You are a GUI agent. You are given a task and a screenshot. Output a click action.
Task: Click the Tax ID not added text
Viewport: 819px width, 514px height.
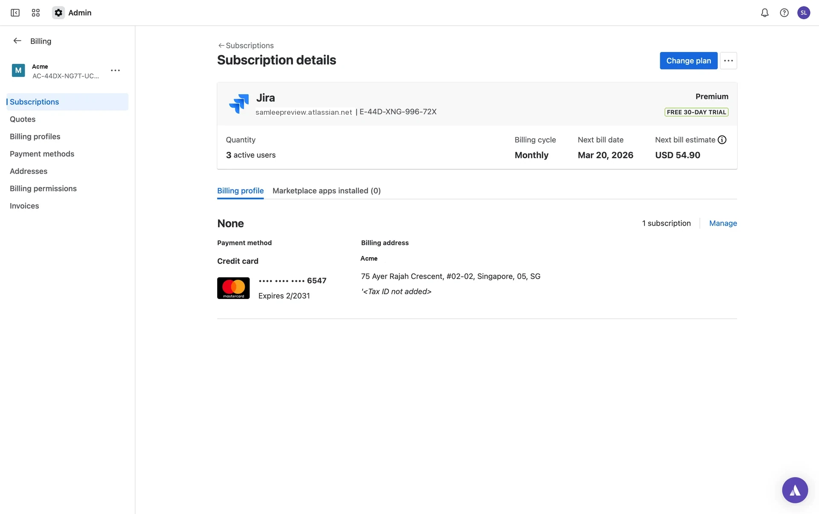coord(396,292)
